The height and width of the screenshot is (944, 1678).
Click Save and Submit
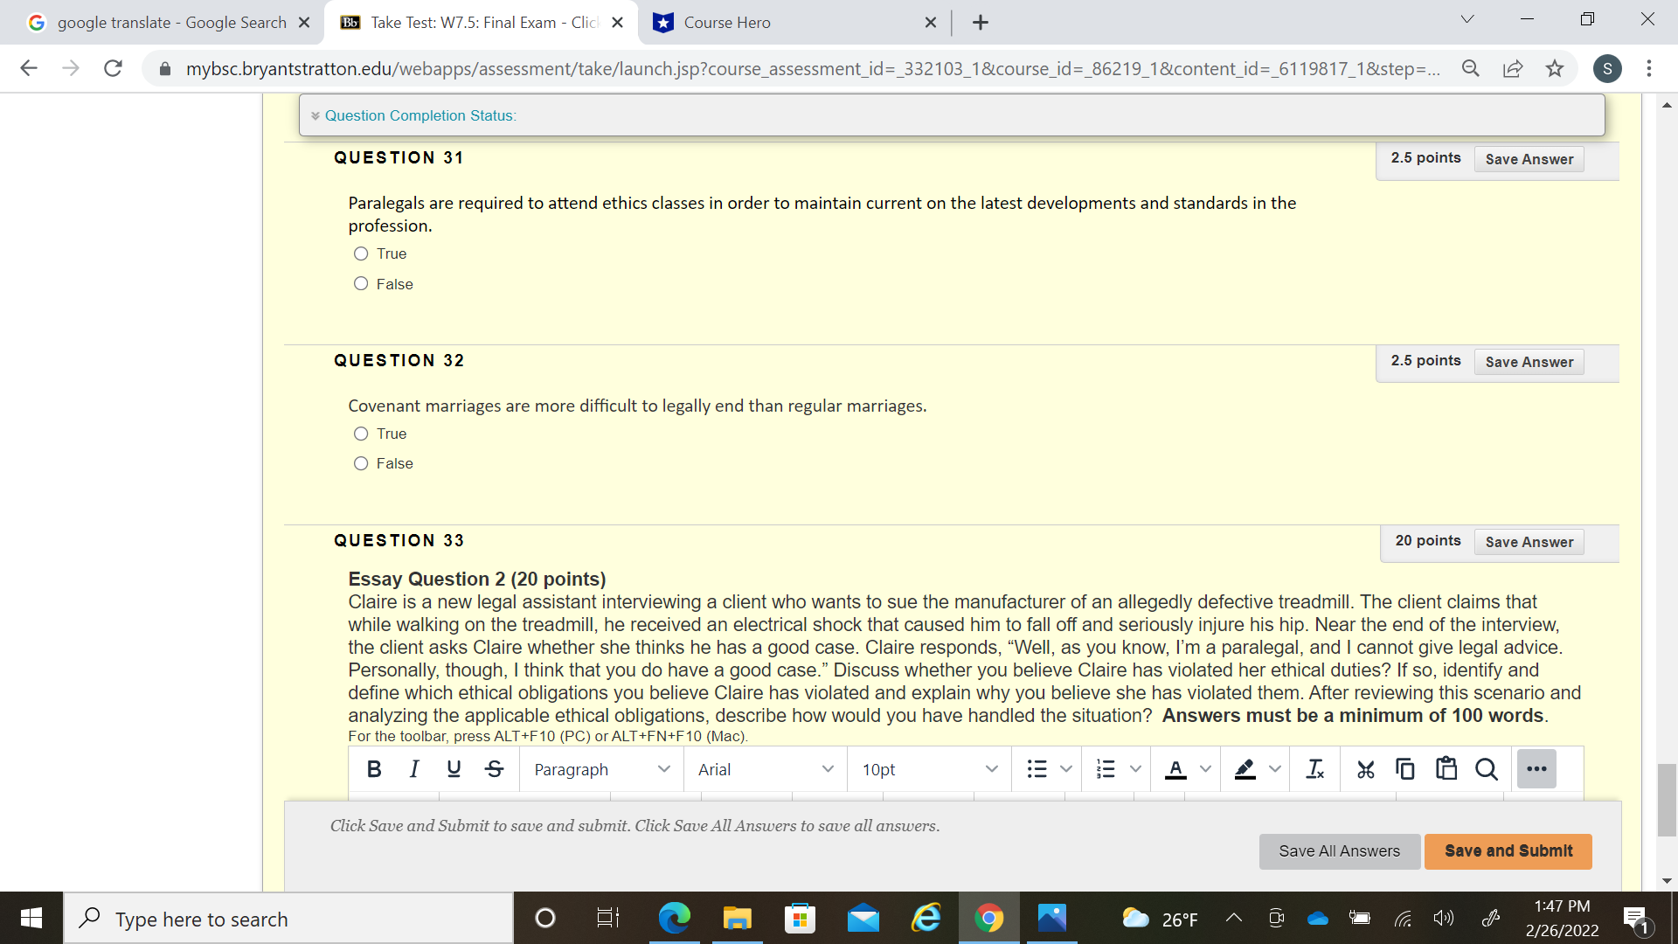[1507, 850]
